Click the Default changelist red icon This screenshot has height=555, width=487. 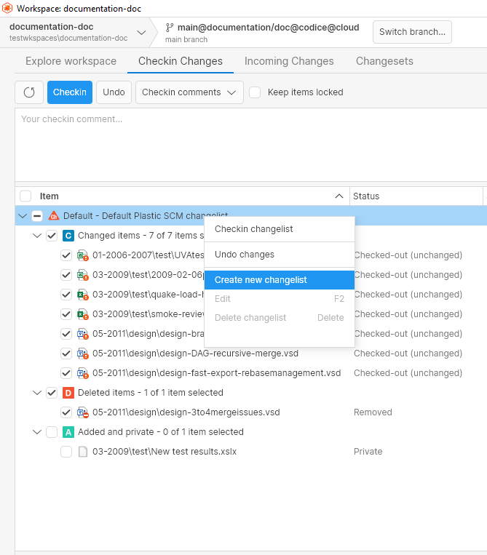click(x=54, y=215)
